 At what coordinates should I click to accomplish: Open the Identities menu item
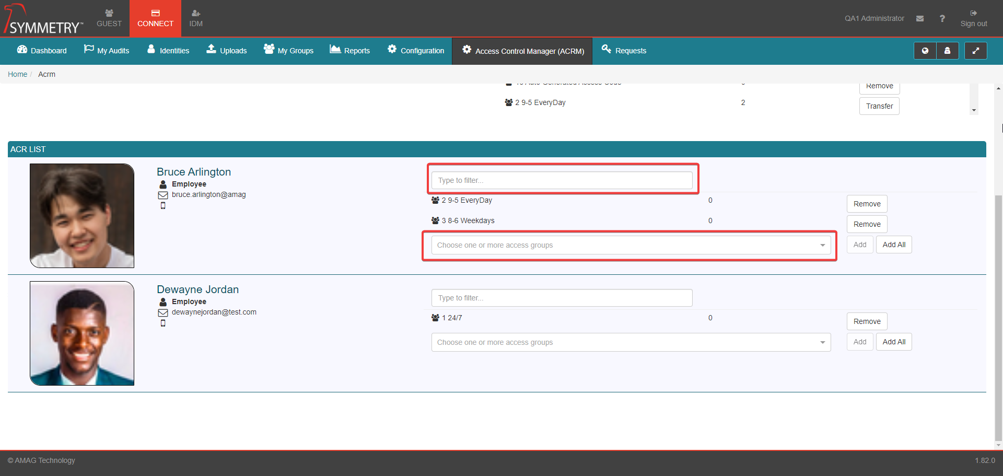pyautogui.click(x=168, y=51)
